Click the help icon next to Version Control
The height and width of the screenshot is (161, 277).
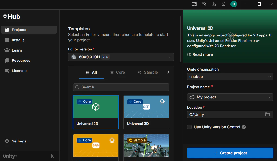click(244, 127)
